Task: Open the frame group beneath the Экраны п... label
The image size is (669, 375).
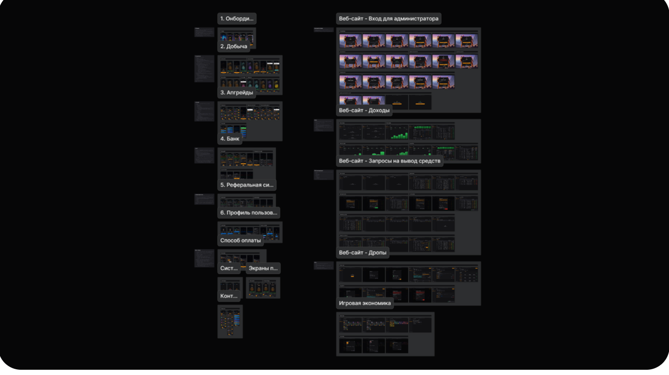Action: [x=263, y=288]
